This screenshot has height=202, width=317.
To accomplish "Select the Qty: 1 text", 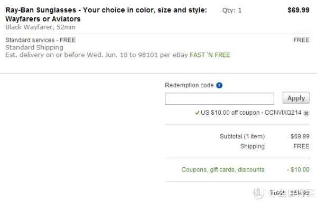I will [x=232, y=11].
